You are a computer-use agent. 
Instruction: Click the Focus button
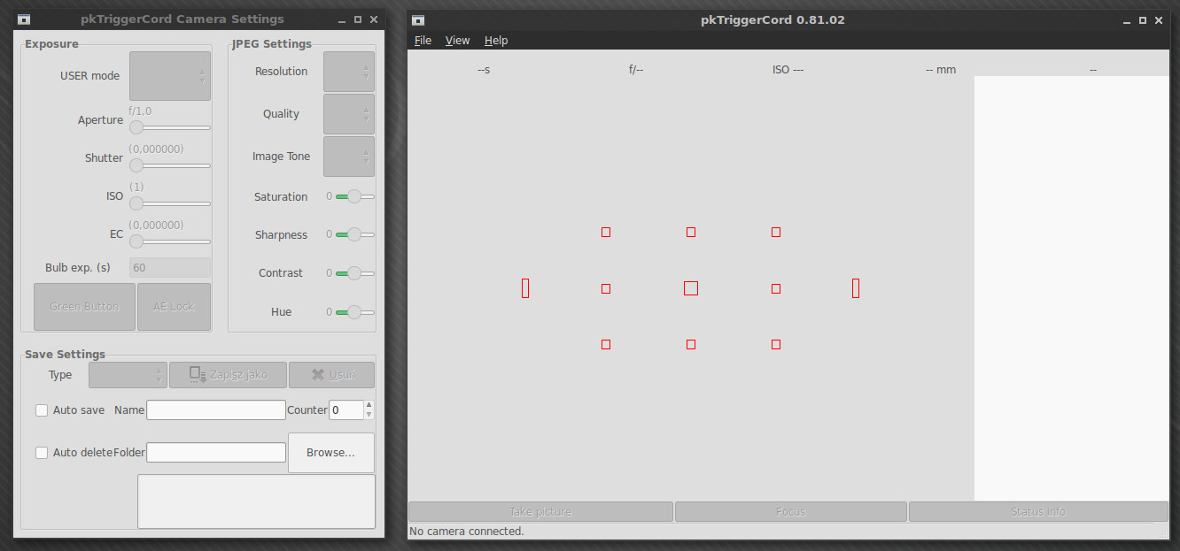[791, 512]
